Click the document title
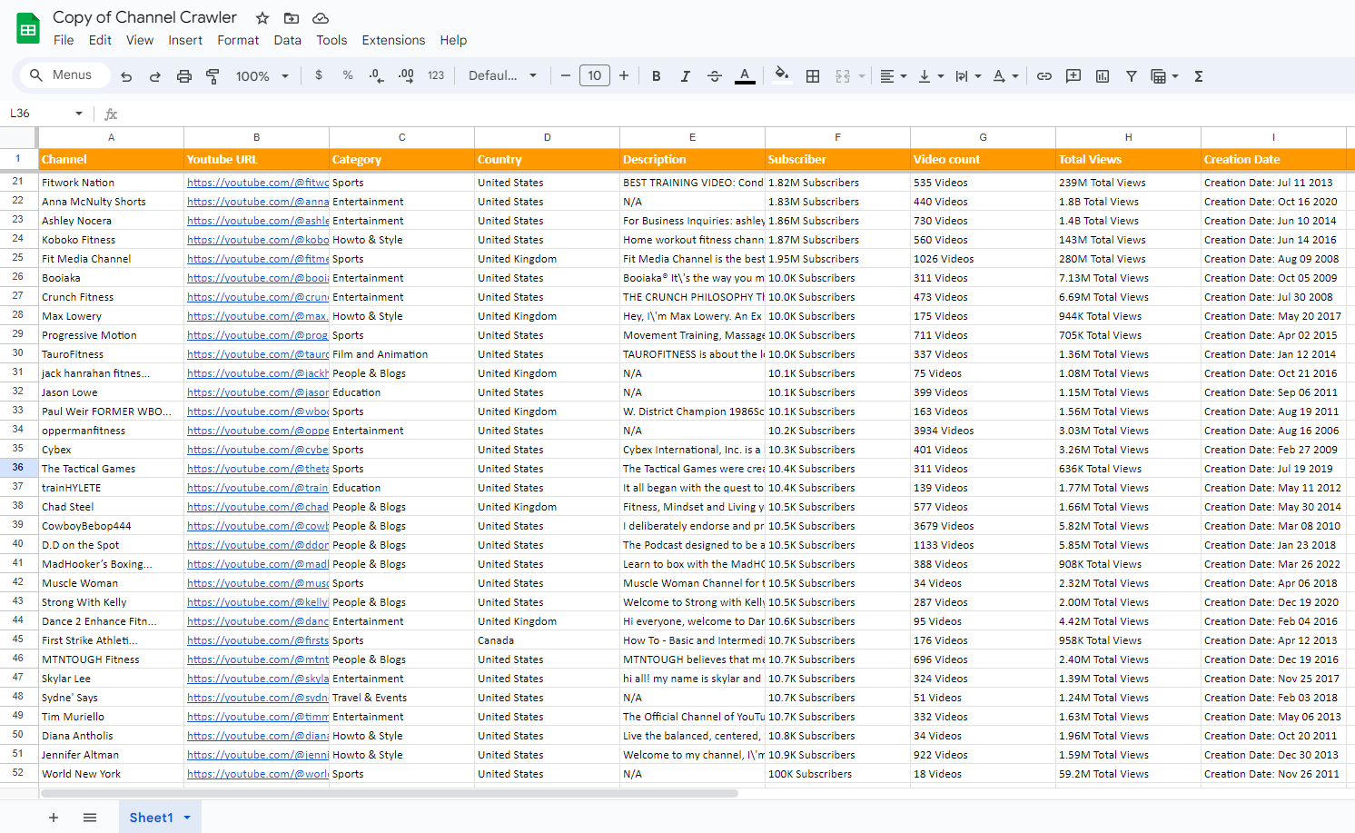 144,17
